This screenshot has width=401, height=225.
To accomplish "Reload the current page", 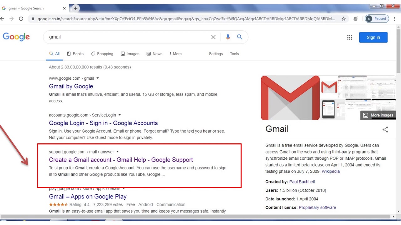I will click(x=21, y=19).
